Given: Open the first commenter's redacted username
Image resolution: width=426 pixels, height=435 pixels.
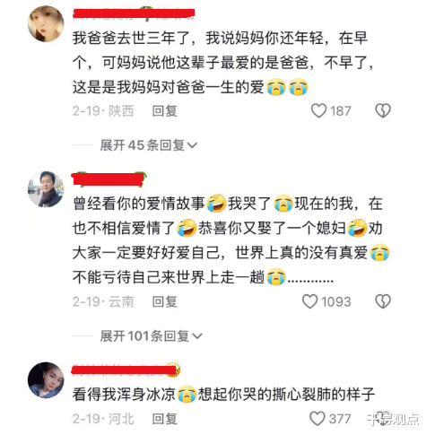Looking at the screenshot, I should (x=134, y=13).
